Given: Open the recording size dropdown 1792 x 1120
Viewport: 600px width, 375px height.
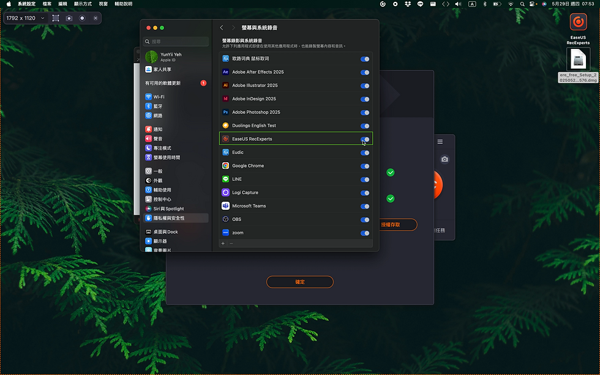Looking at the screenshot, I should coord(25,18).
